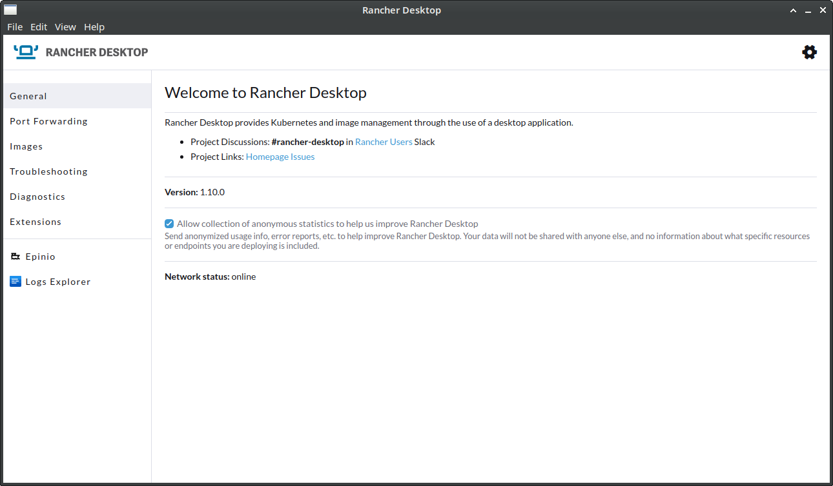Open the Troubleshooting section
This screenshot has height=486, width=833.
(48, 171)
